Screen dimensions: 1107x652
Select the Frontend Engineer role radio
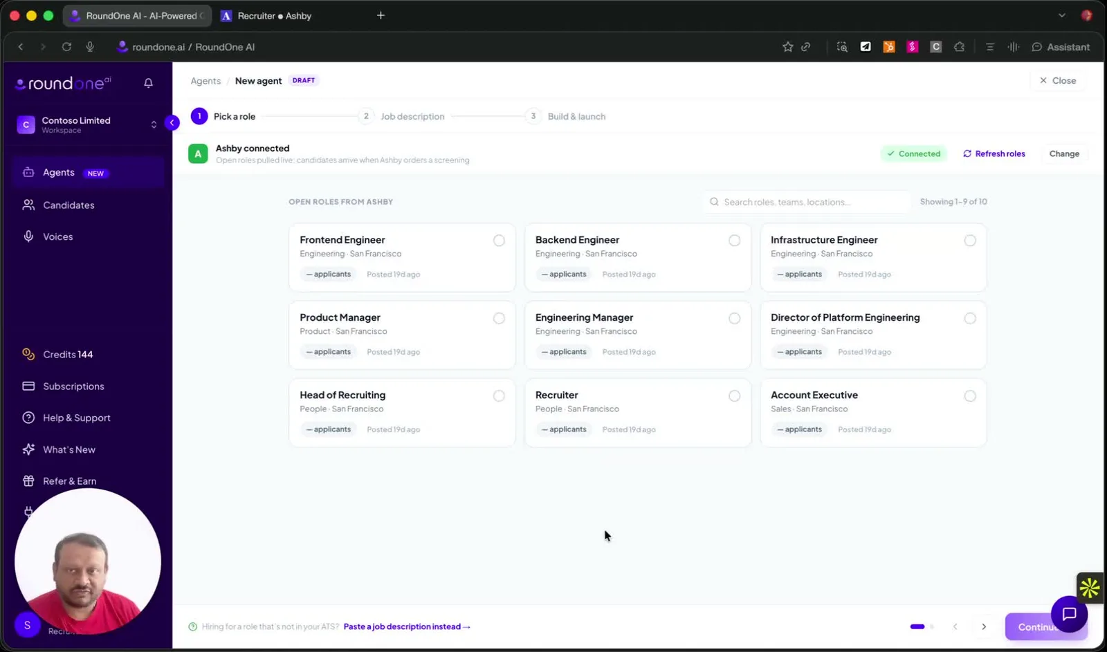click(x=499, y=241)
